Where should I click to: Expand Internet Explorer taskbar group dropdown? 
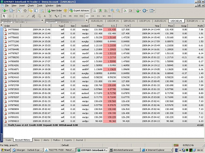pyautogui.click(x=172, y=150)
